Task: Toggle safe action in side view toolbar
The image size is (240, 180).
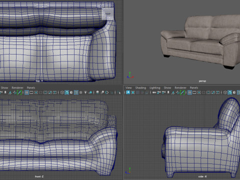Action: [213, 92]
